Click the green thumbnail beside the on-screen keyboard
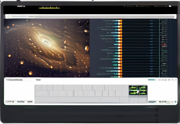This screenshot has height=124, width=180. (x=138, y=91)
